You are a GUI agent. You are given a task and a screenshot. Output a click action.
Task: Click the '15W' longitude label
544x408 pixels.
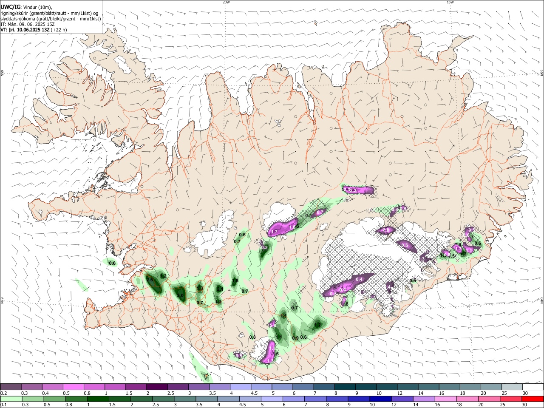[450, 2]
